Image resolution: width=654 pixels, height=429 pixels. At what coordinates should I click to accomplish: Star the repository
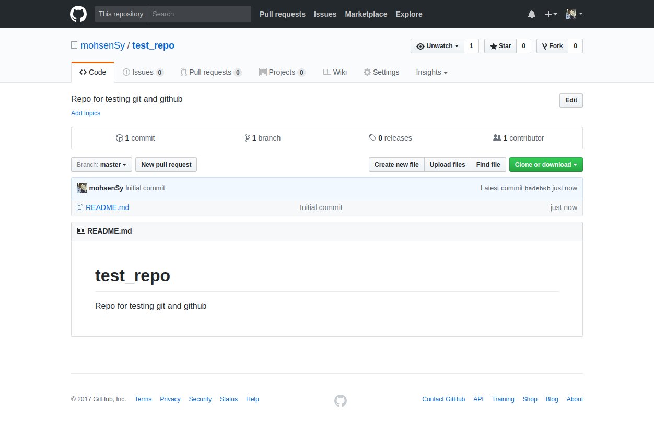(500, 46)
